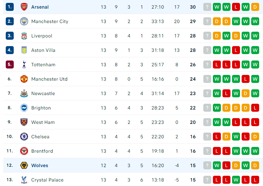Click Tottenham's rank 5 position badge
263x186 pixels.
tap(10, 65)
